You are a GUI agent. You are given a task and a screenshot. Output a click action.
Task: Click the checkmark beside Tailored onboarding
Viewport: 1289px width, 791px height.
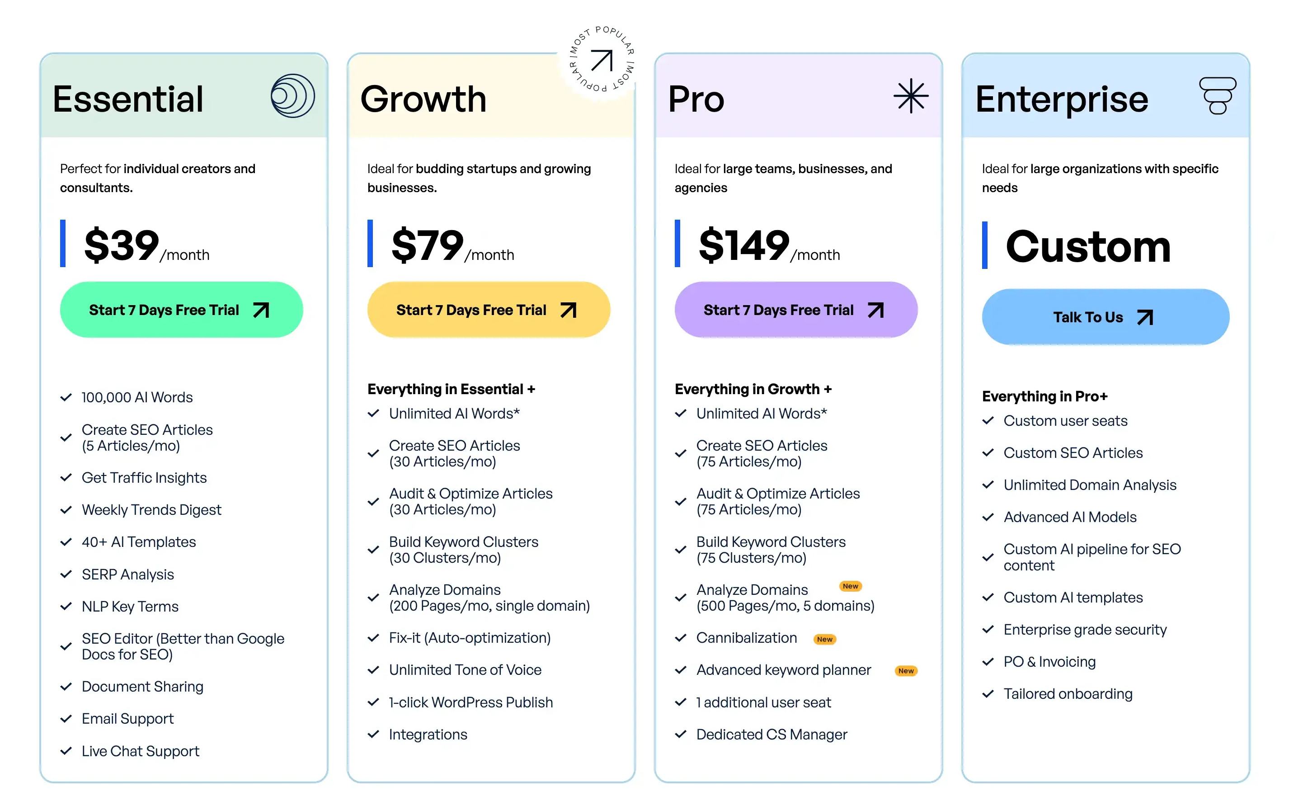[988, 694]
